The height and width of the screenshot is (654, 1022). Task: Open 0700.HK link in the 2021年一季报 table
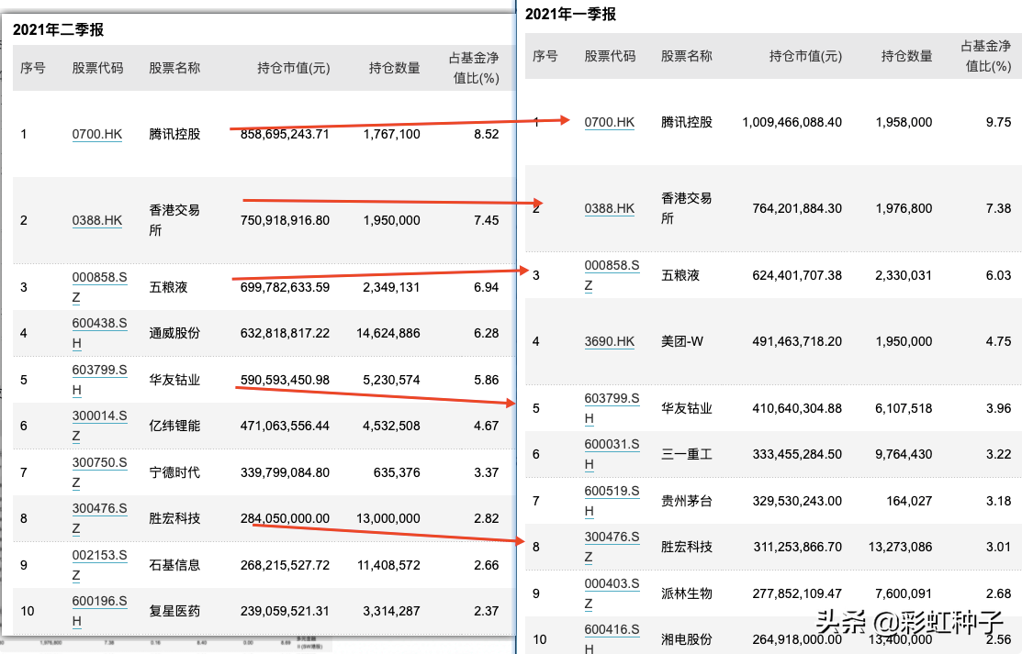click(610, 123)
